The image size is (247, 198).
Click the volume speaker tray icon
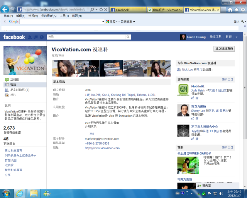(221, 193)
